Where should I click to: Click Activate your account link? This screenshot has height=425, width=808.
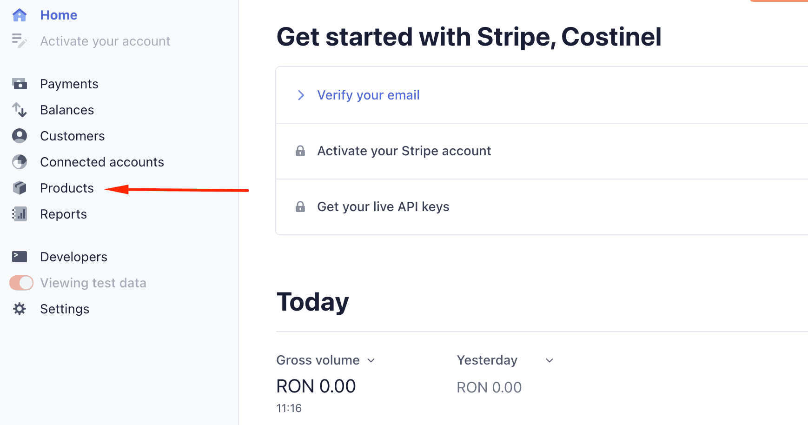(x=105, y=41)
